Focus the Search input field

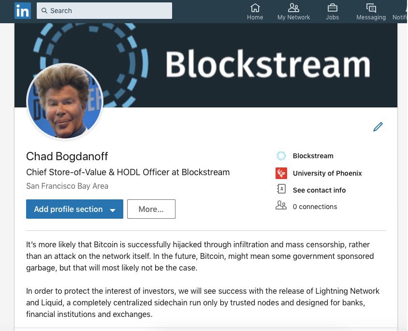(104, 11)
